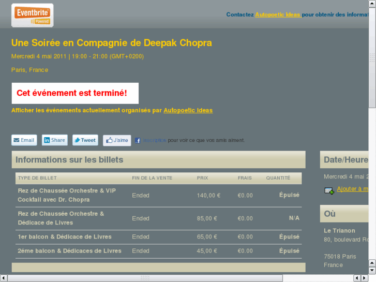Click the Paris, France location text
Image resolution: width=376 pixels, height=282 pixels.
tap(29, 70)
